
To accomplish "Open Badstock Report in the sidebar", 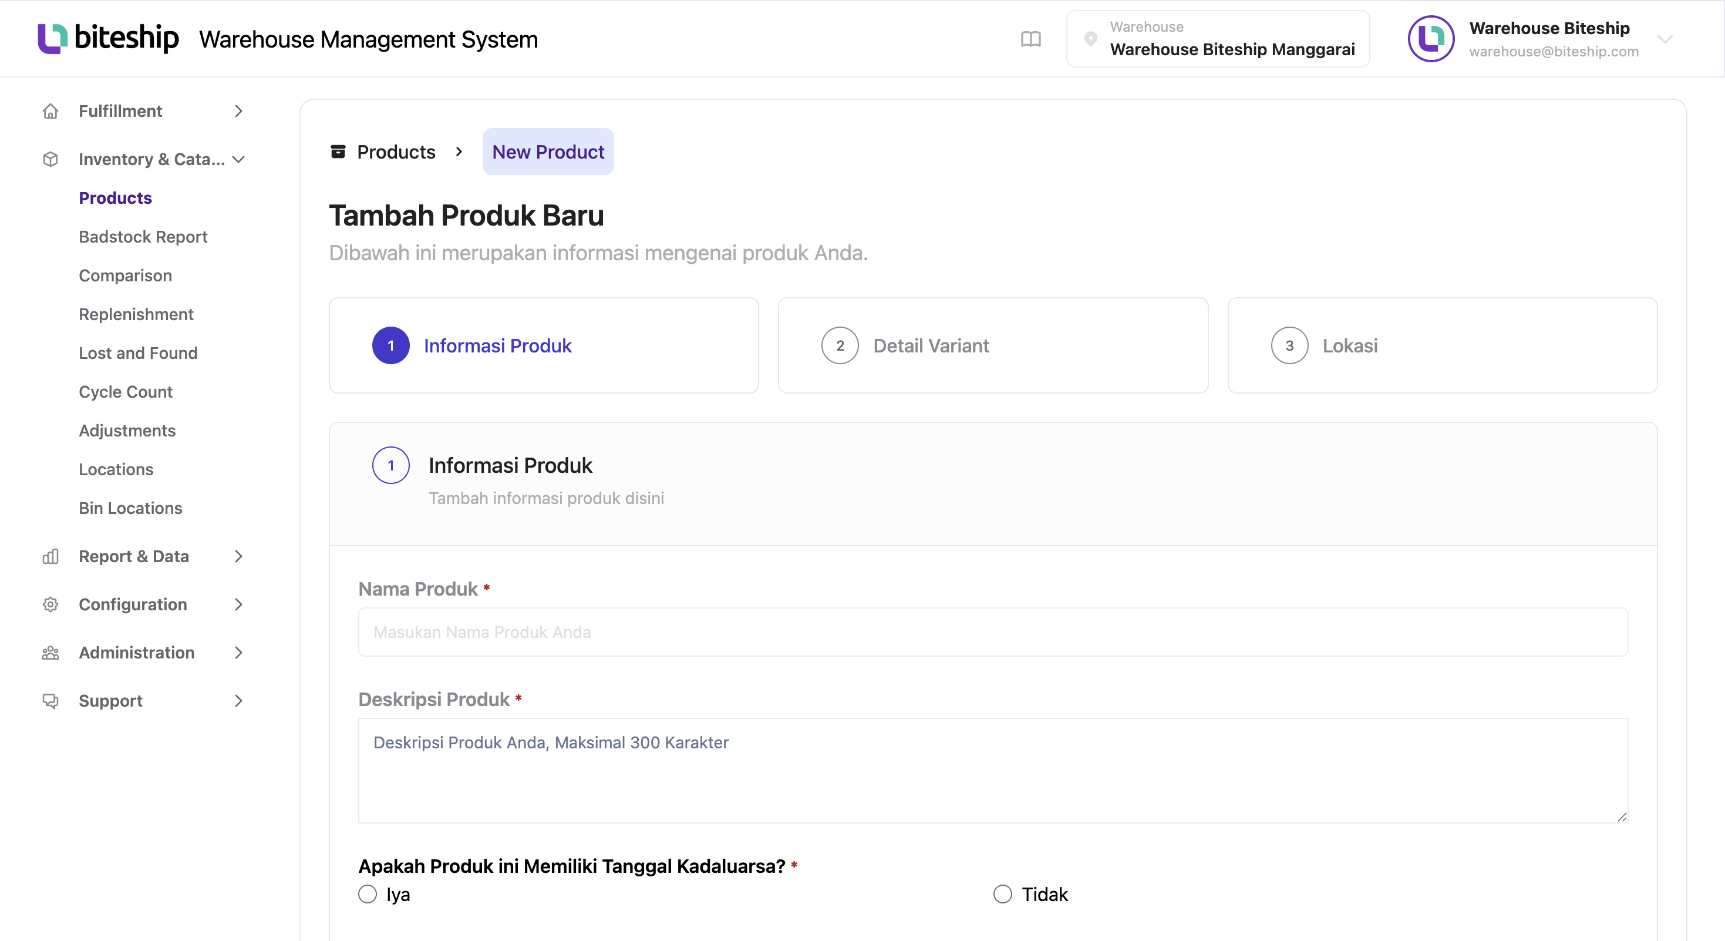I will pyautogui.click(x=143, y=237).
